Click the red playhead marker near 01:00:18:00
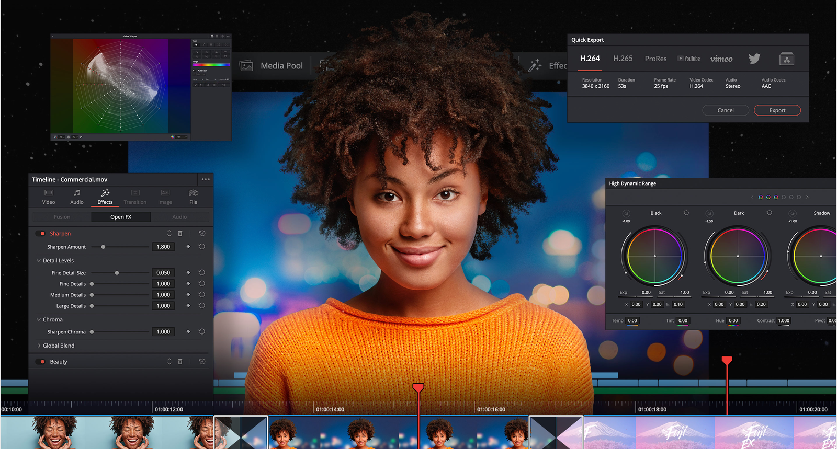Viewport: 837px width, 449px height. 727,361
